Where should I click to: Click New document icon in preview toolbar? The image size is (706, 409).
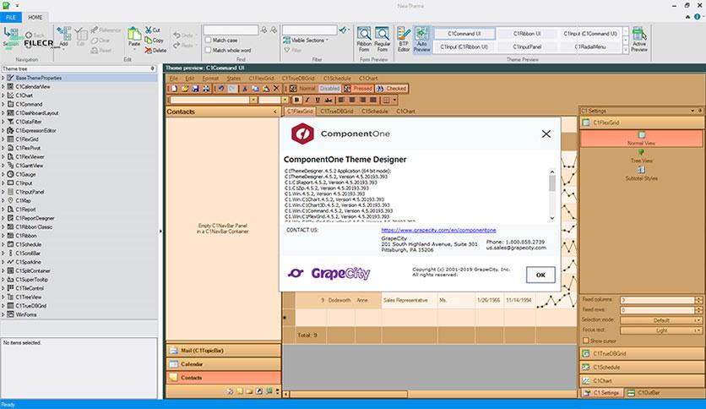(x=174, y=88)
